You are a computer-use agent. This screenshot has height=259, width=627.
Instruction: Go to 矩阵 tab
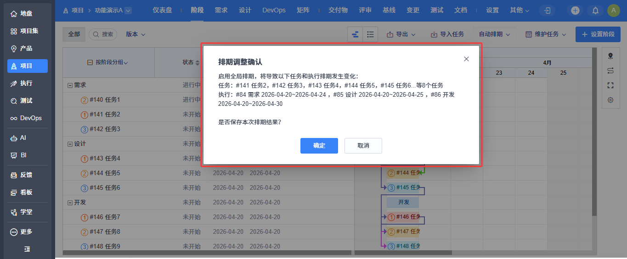(x=303, y=10)
